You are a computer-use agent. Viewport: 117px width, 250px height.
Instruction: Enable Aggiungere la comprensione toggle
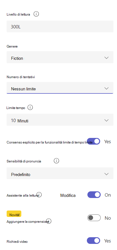94,218
